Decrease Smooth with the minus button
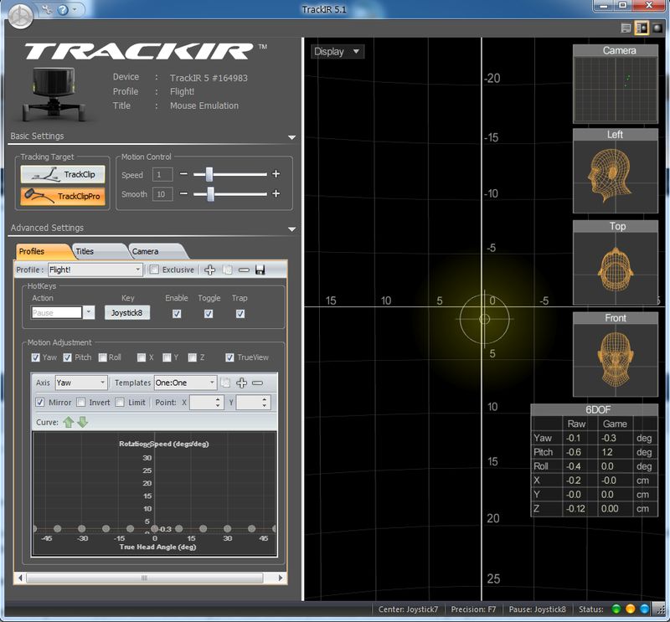Screen dimensions: 670x622 point(183,193)
